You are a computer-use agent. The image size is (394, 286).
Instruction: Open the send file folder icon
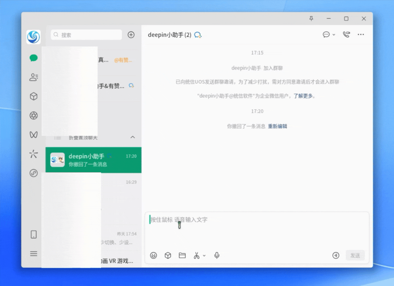[182, 255]
